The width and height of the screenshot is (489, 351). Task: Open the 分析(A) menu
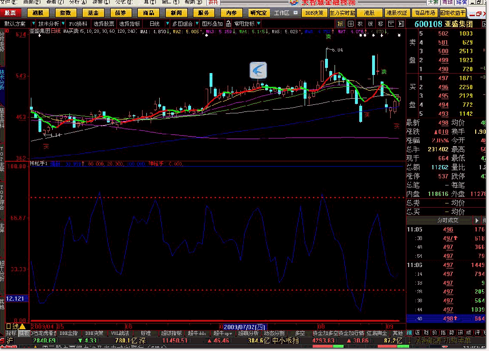point(78,2)
